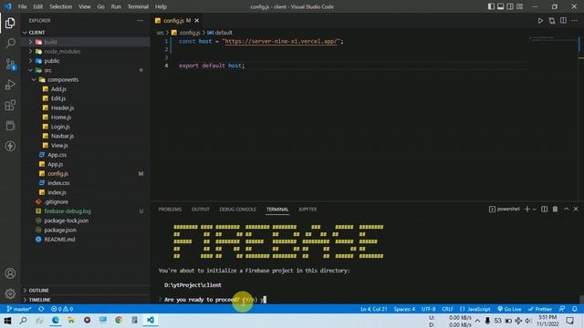This screenshot has height=328, width=584.
Task: Synchronize changes icon in status bar
Action: pyautogui.click(x=41, y=309)
